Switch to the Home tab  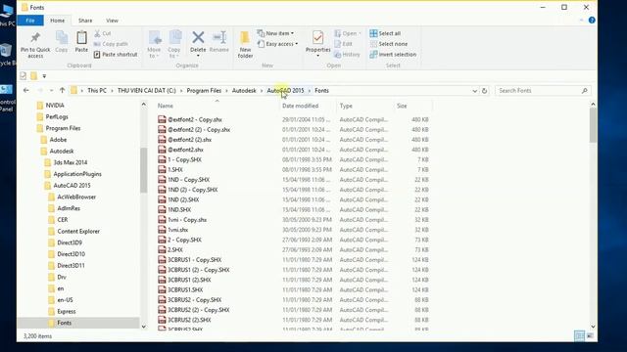[57, 21]
